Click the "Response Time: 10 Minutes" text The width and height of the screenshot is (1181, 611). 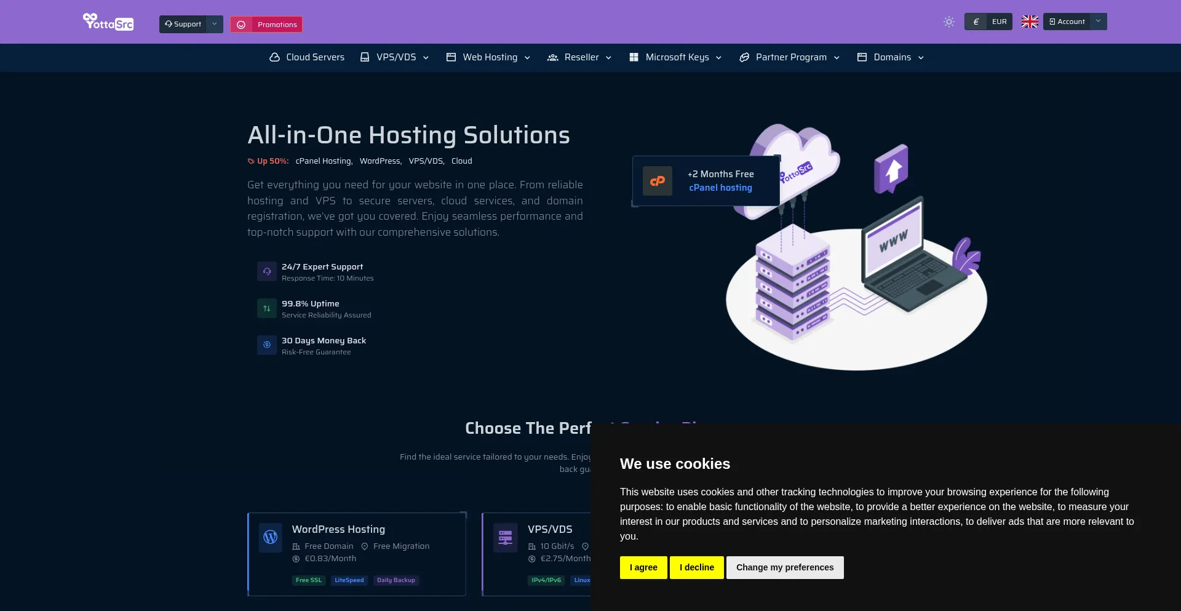point(328,279)
